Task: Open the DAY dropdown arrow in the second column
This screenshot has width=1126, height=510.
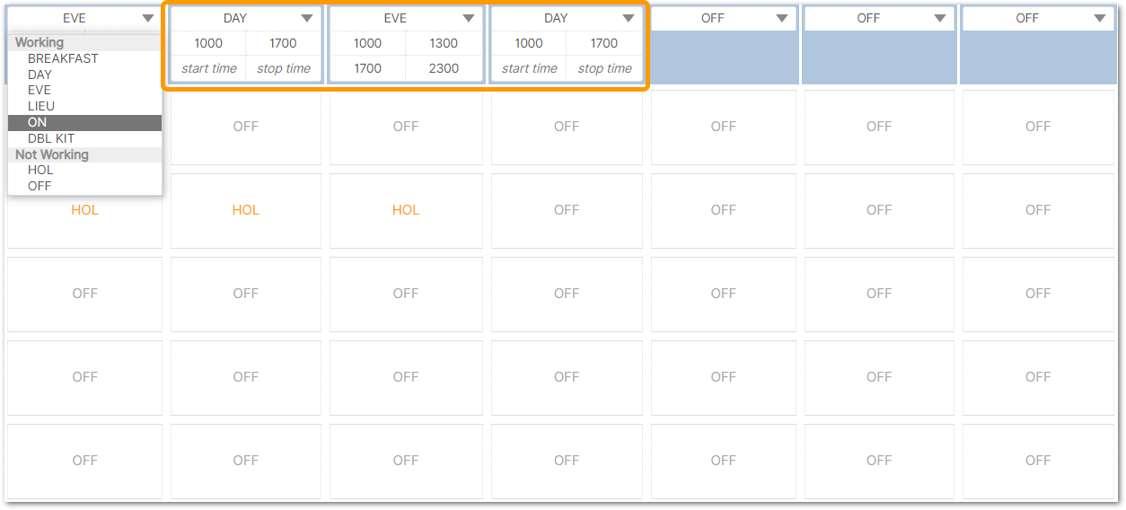Action: pos(307,18)
